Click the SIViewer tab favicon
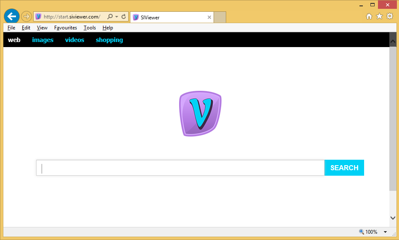Viewport: 399px width, 240px height. (136, 17)
